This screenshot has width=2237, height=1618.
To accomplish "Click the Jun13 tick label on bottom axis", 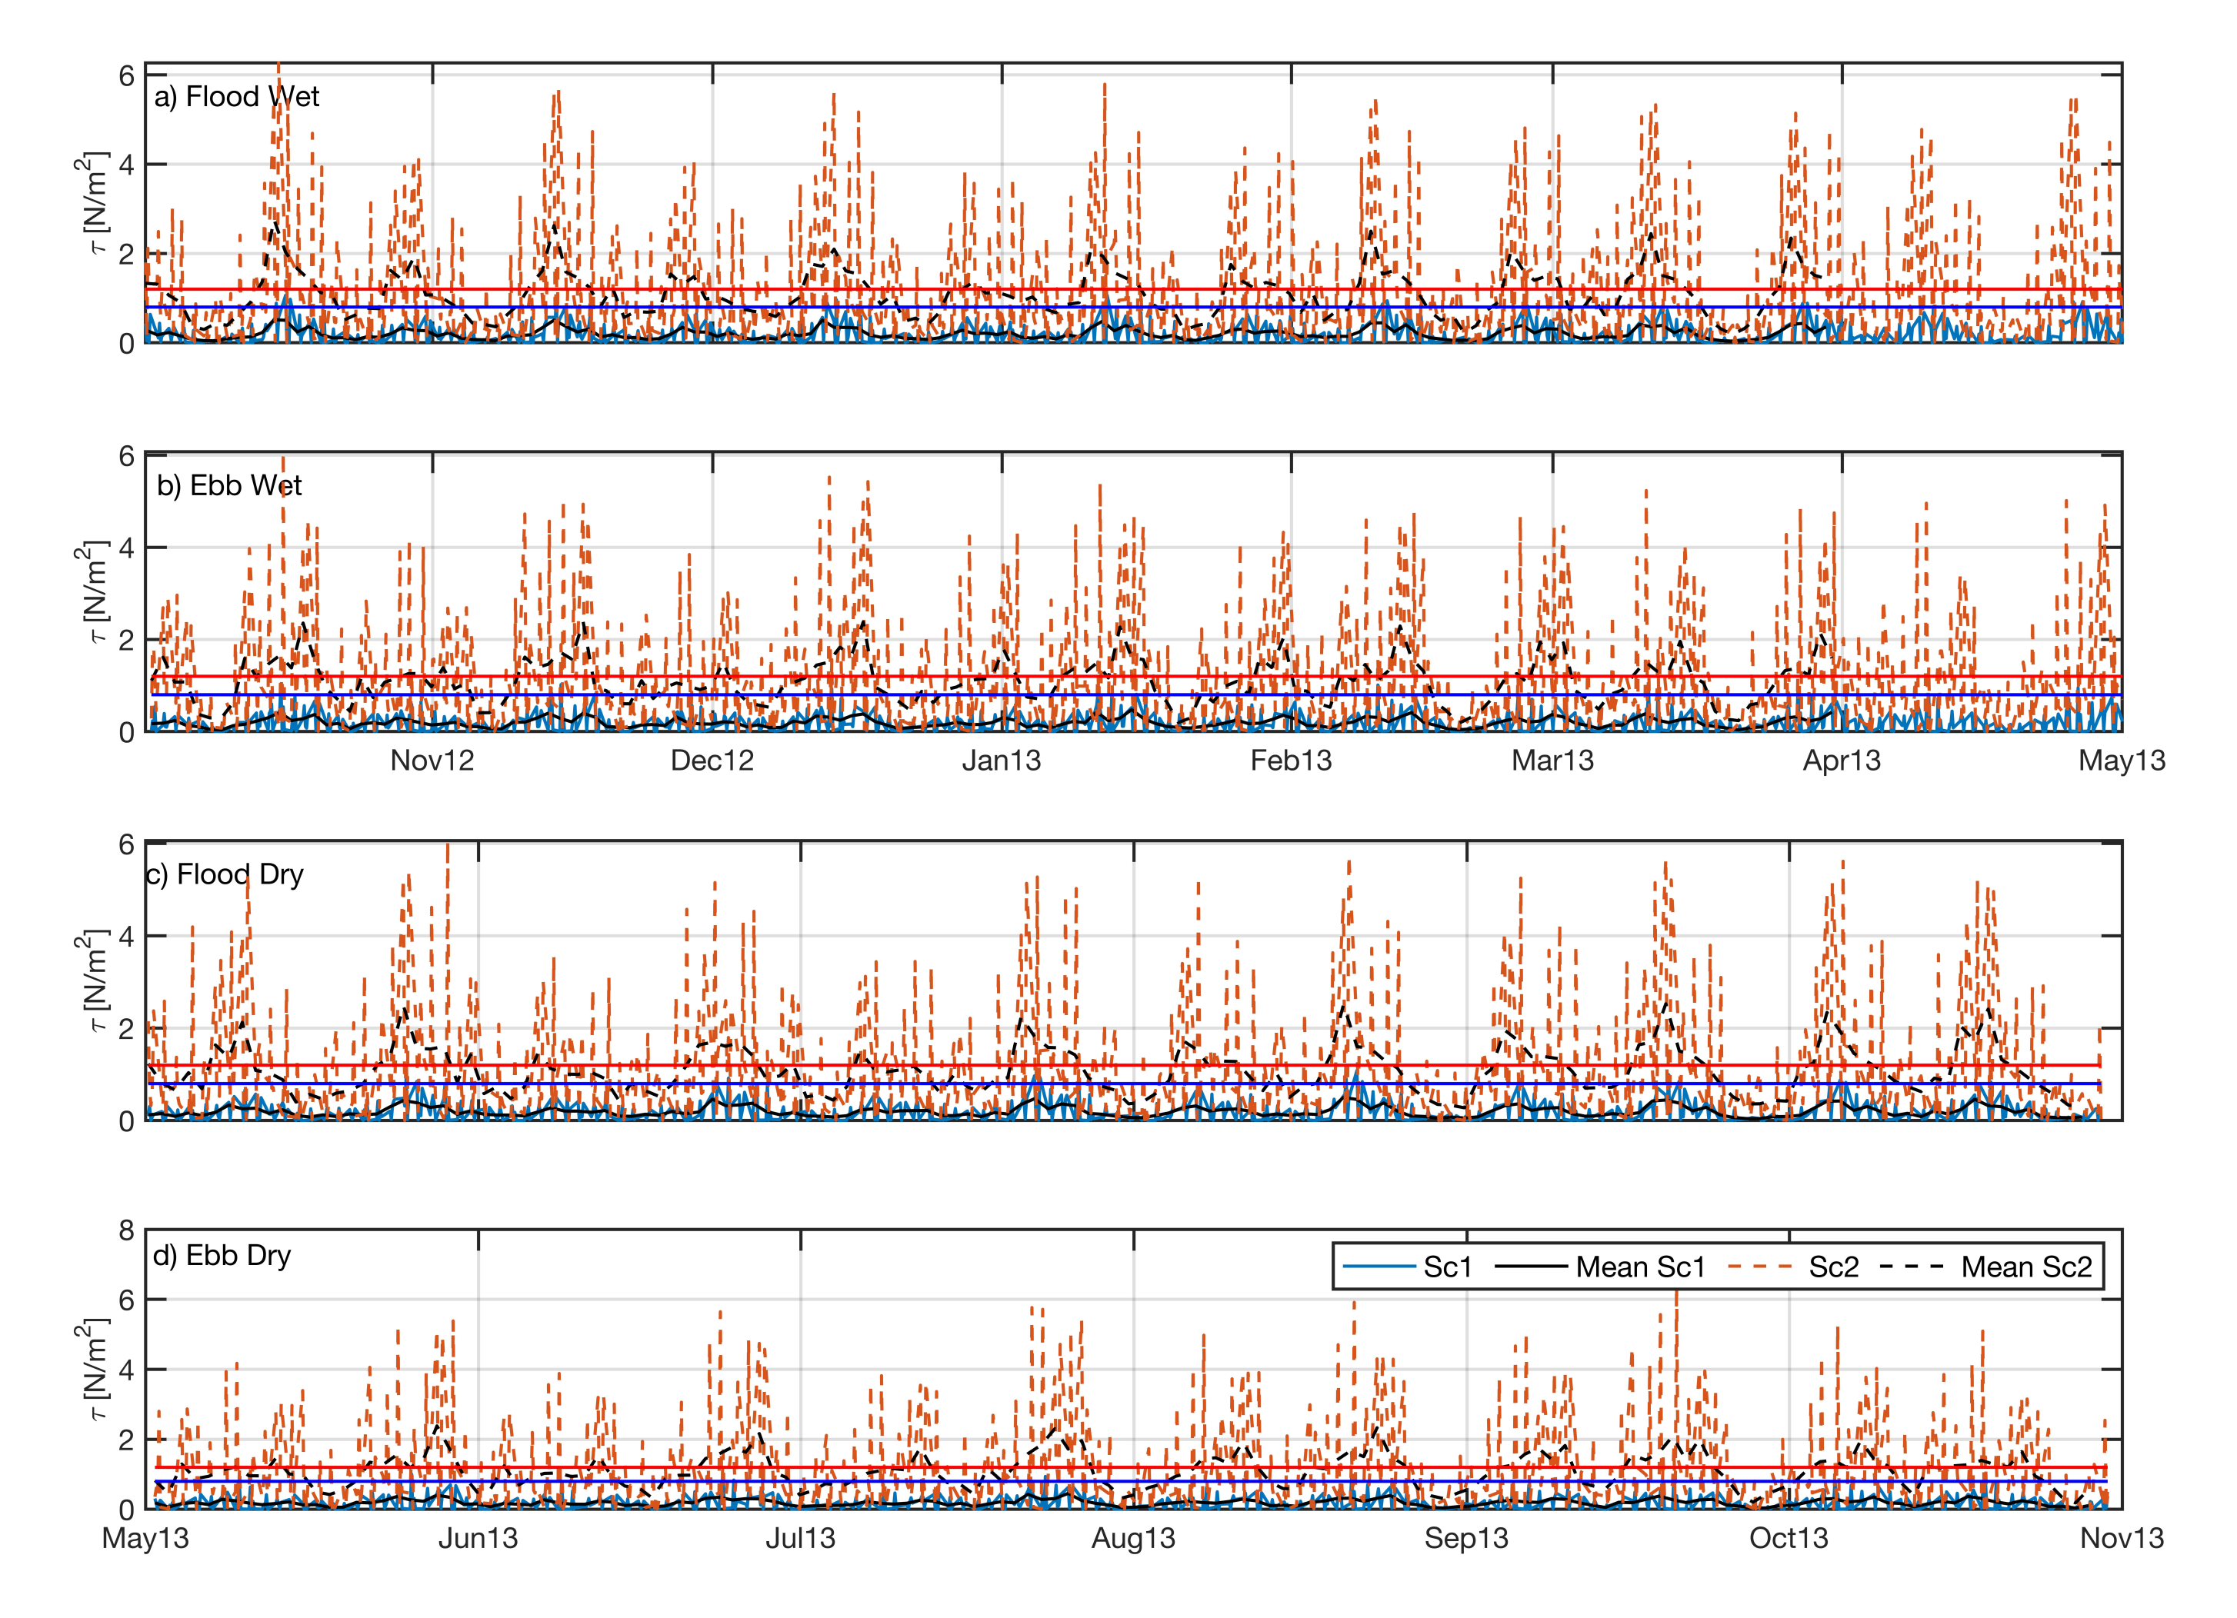I will 478,1538.
